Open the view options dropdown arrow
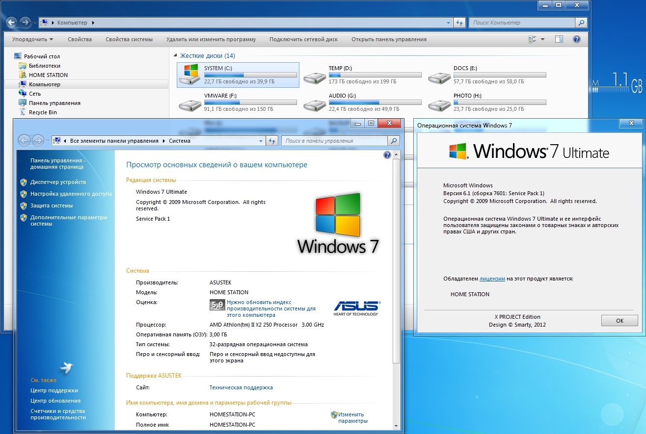Image resolution: width=646 pixels, height=434 pixels. click(542, 39)
